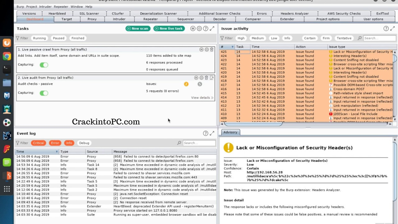Pause the Live passive crawl task
398x224 pixels.
201,49
